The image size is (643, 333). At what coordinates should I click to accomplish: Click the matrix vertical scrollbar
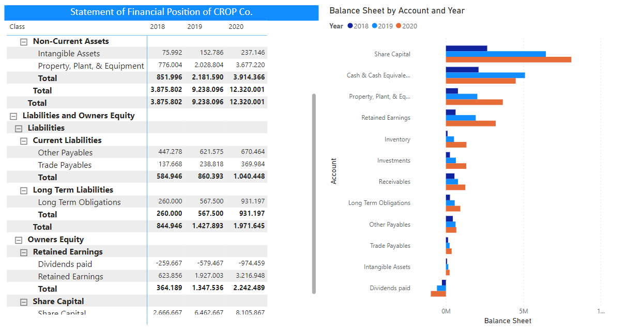314,194
